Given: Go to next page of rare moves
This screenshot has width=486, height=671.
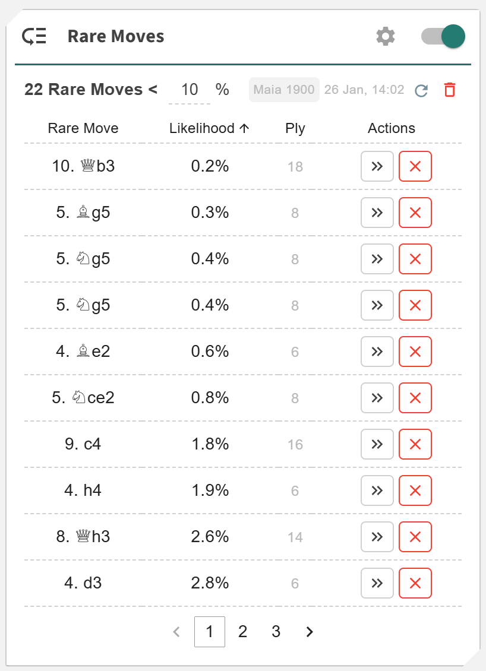Looking at the screenshot, I should point(309,632).
